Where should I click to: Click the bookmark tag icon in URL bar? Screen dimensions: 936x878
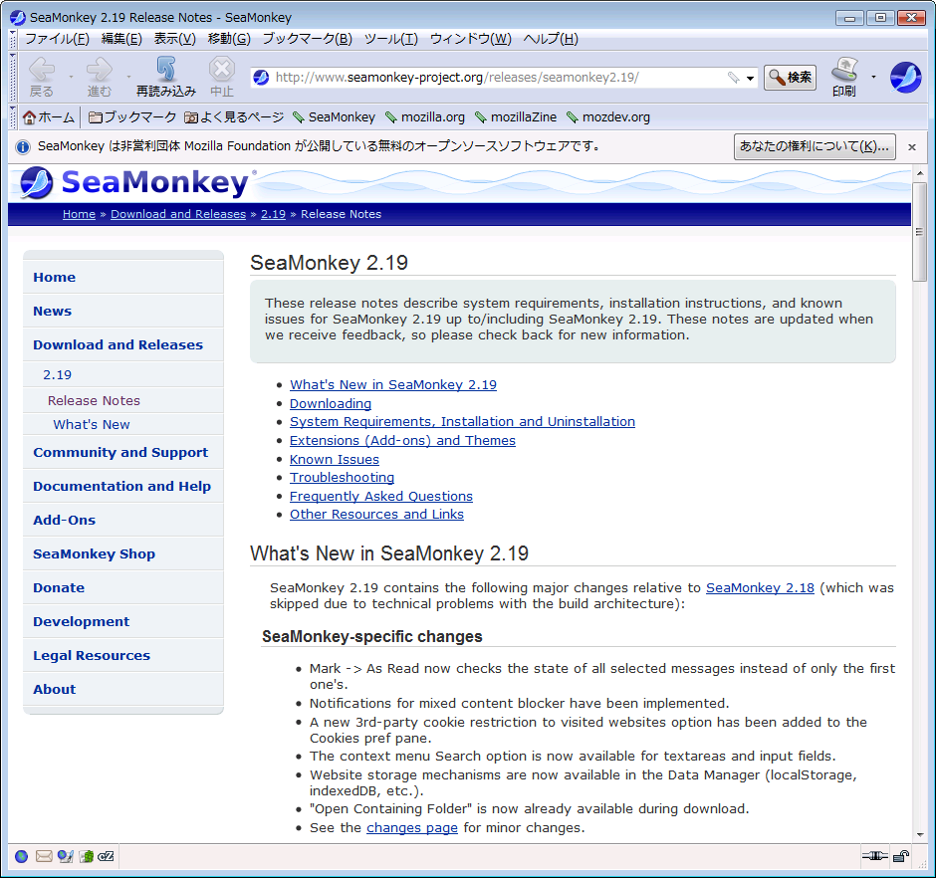[733, 78]
